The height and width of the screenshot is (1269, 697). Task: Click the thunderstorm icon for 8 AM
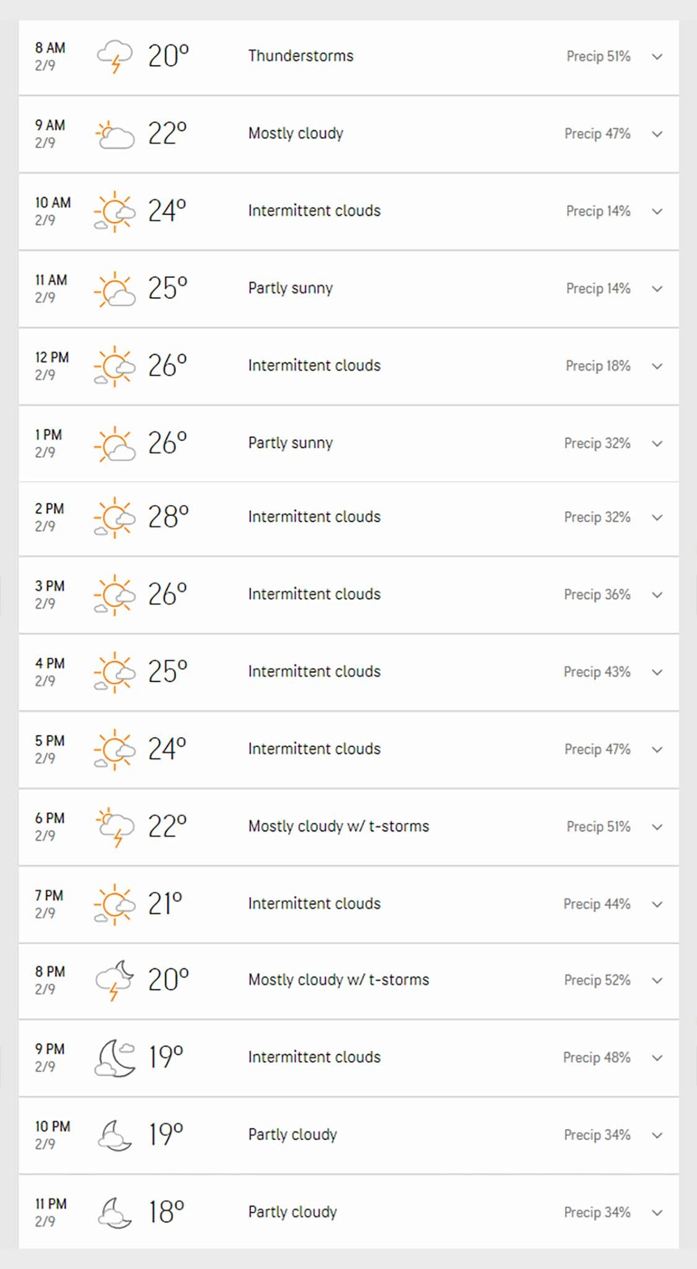[115, 56]
